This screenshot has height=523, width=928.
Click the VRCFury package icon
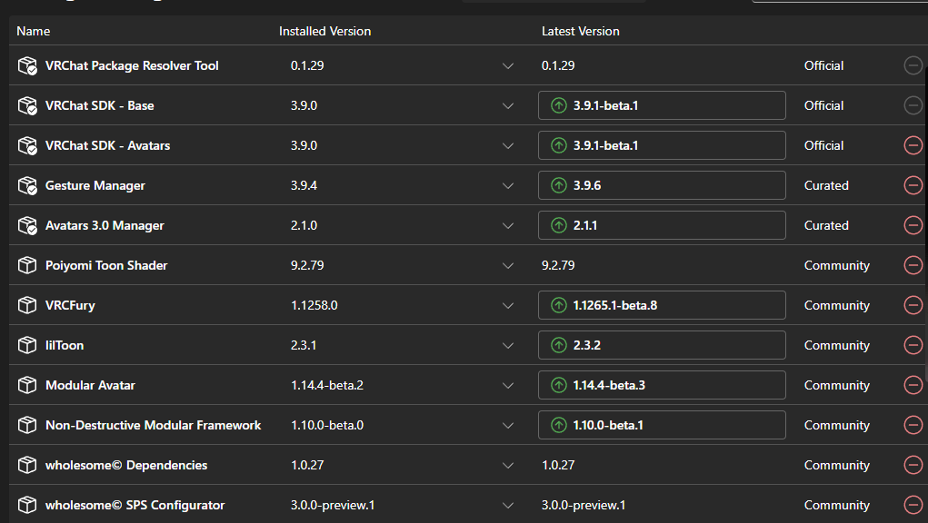pyautogui.click(x=27, y=305)
